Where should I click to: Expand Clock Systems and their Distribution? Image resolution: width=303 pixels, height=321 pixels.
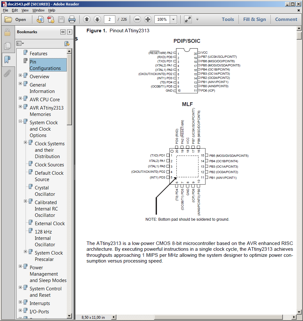[25, 142]
